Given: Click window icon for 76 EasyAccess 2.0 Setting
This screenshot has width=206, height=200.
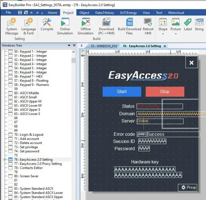Looking at the screenshot, I should coord(10,159).
